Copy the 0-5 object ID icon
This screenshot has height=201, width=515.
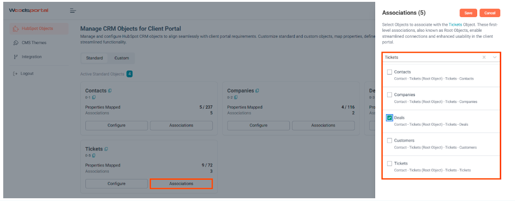(x=94, y=155)
